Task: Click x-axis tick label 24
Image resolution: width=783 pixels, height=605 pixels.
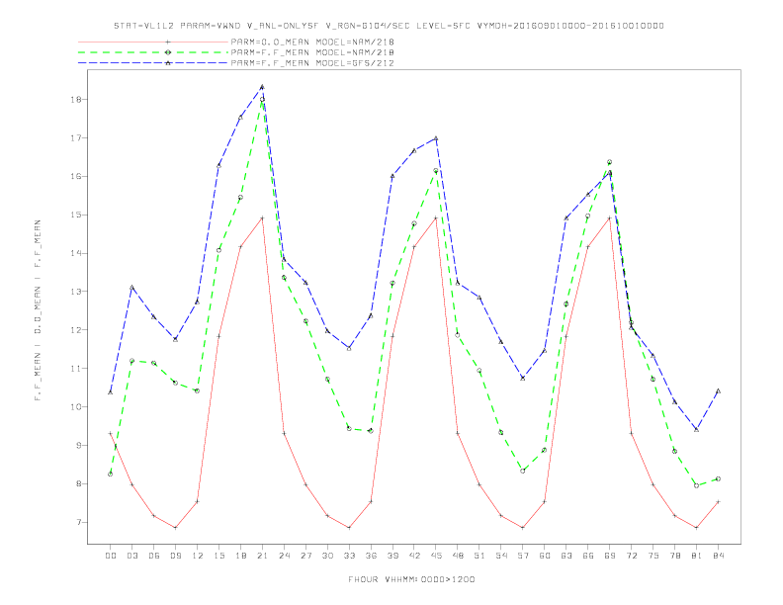Action: (x=284, y=556)
